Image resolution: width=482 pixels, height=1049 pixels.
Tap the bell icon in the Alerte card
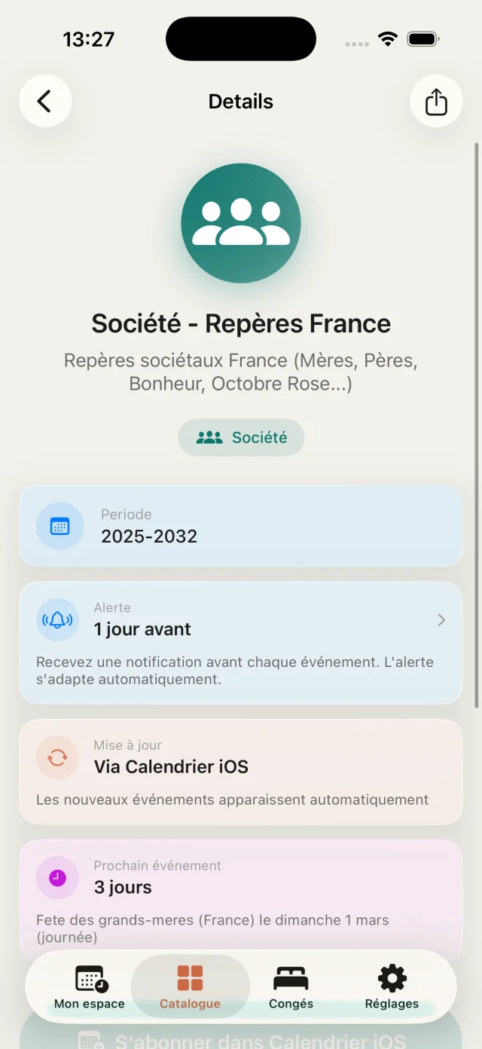[56, 619]
